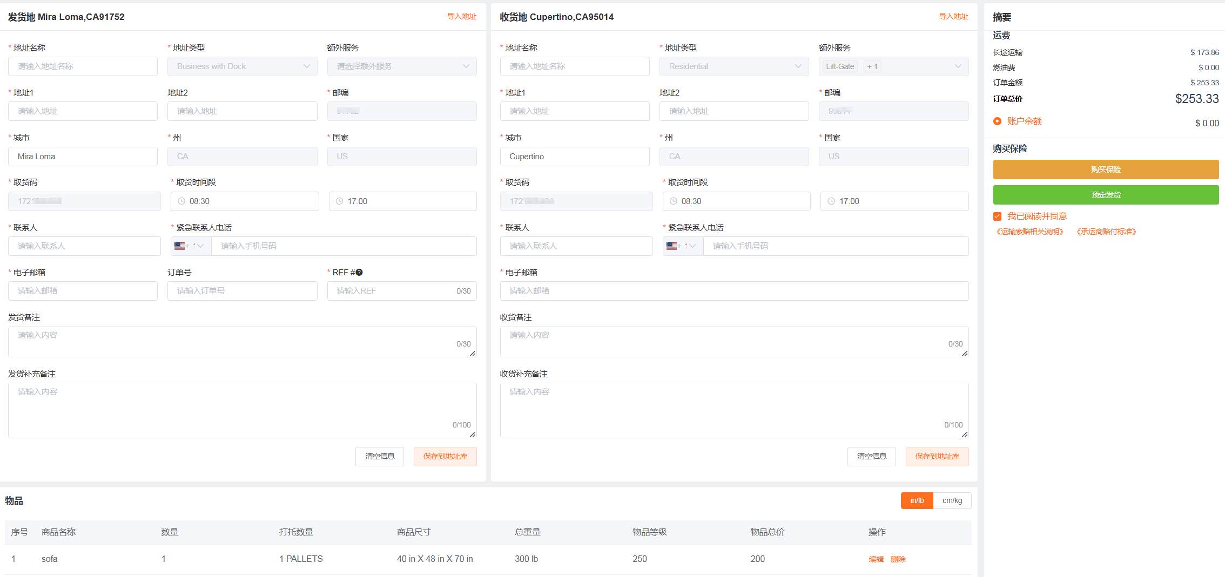The image size is (1225, 577).
Task: Open destination 额外服务 Lift-Gate dropdown
Action: (893, 66)
